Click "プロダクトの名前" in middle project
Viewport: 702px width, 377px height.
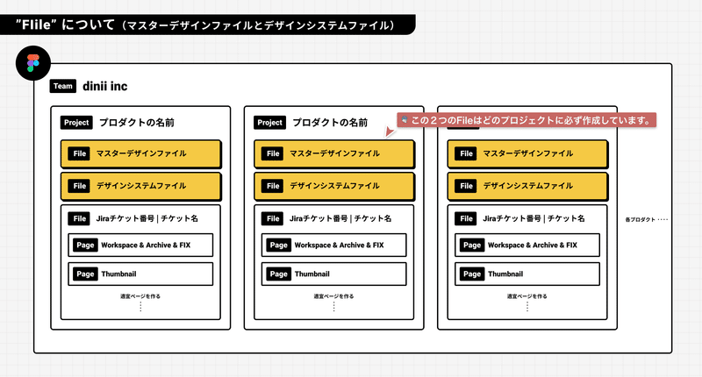(x=330, y=123)
